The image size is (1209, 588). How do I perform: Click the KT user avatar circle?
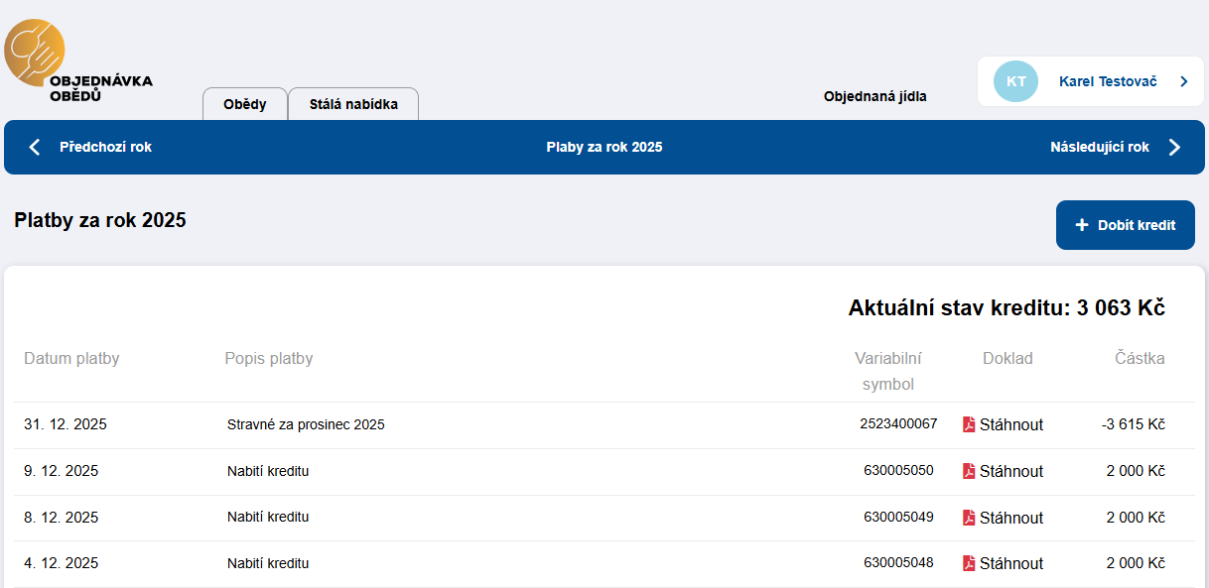click(1015, 81)
